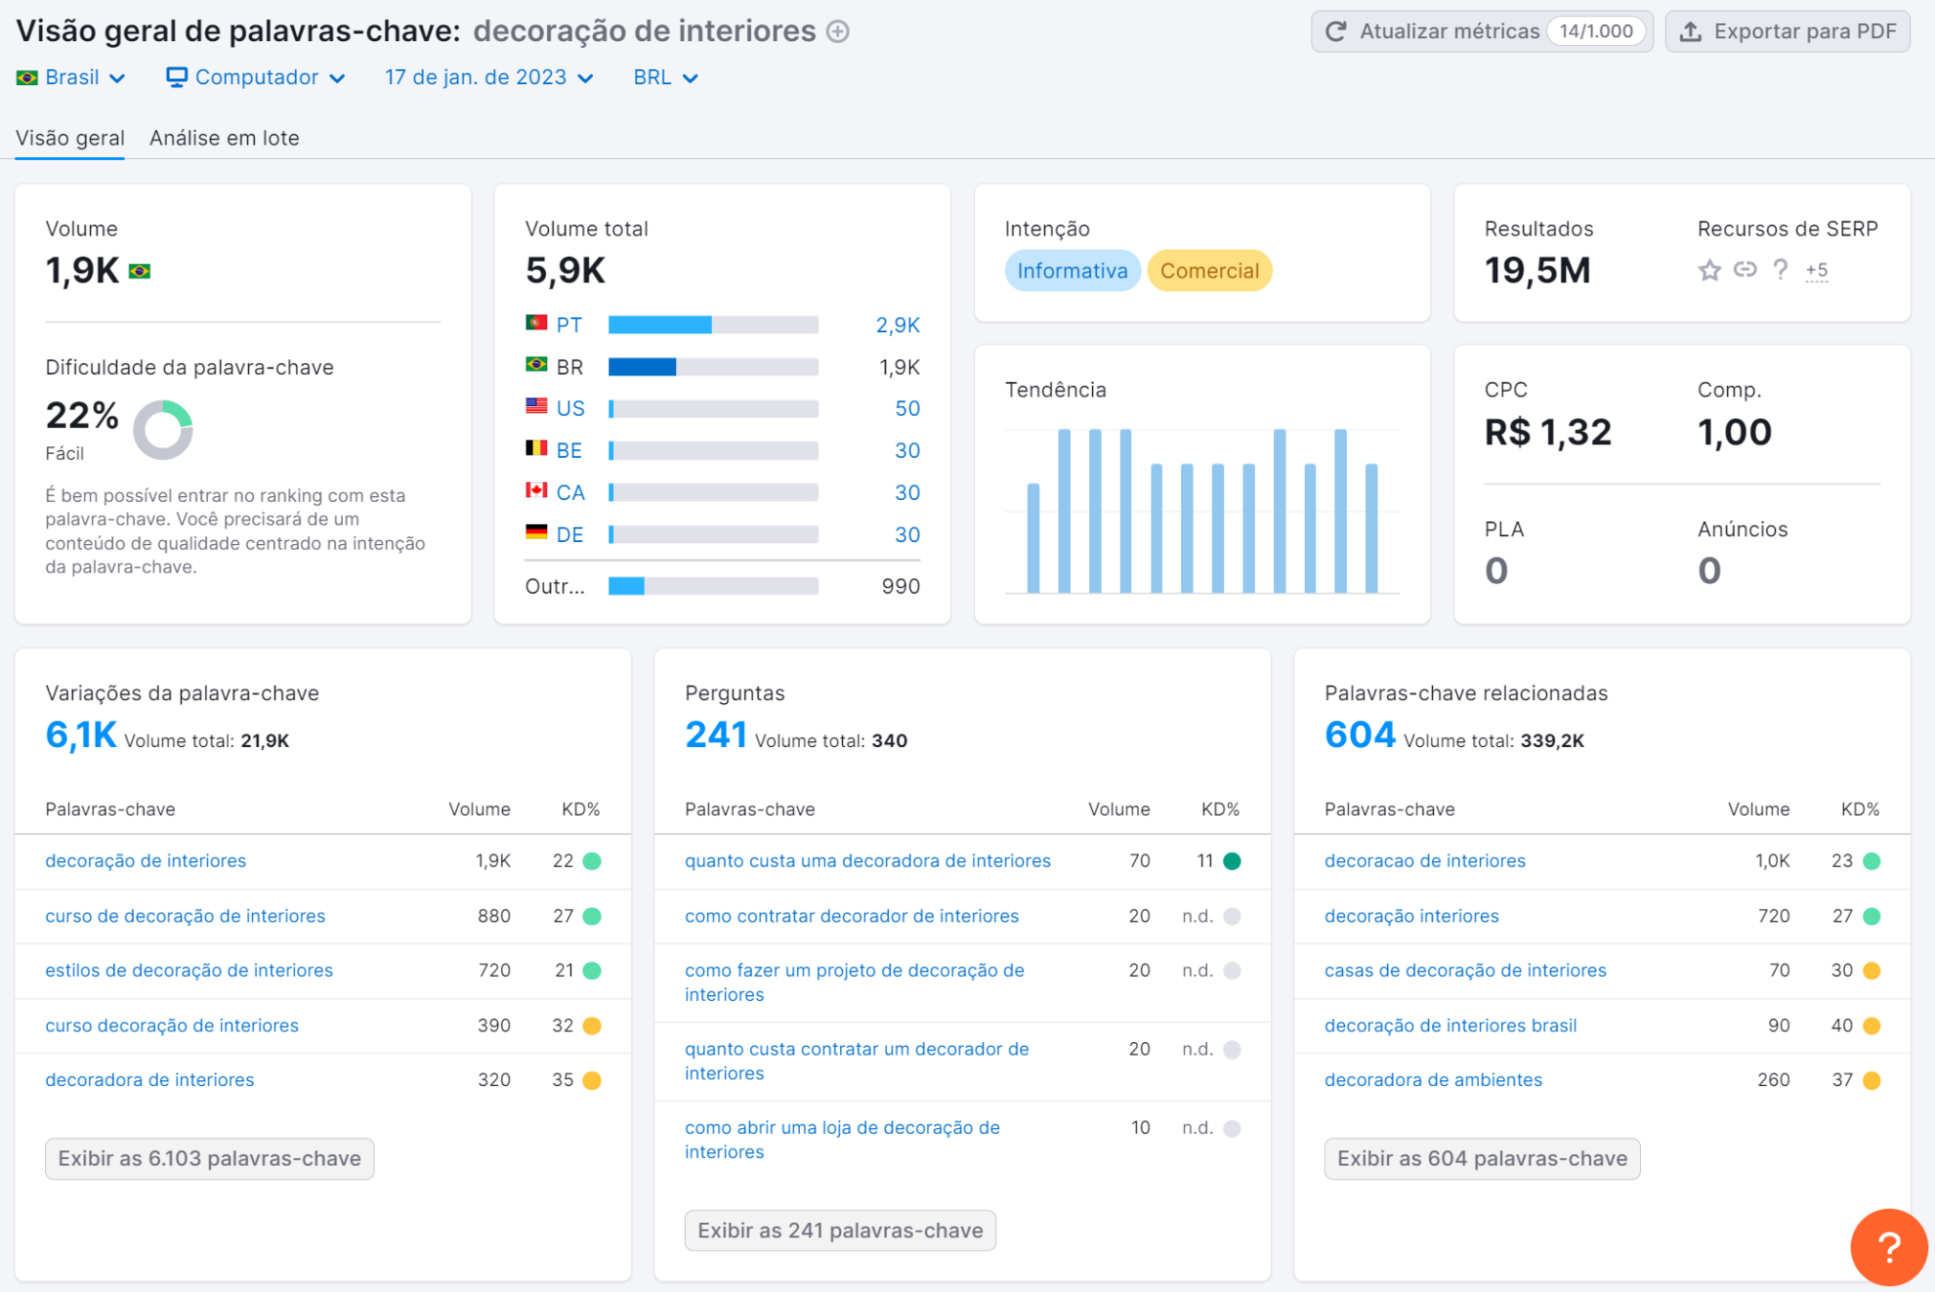This screenshot has width=1935, height=1292.
Task: Click the export upload icon
Action: pos(1691,32)
